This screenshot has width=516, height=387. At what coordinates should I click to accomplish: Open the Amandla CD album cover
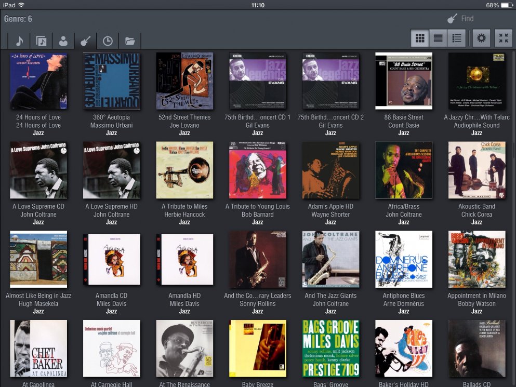tap(112, 259)
